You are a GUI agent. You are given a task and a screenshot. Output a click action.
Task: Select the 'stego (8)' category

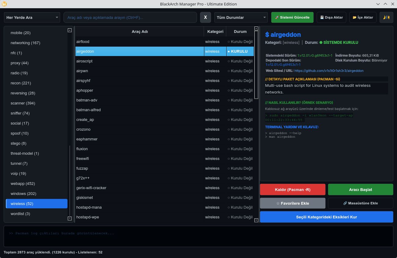click(37, 143)
